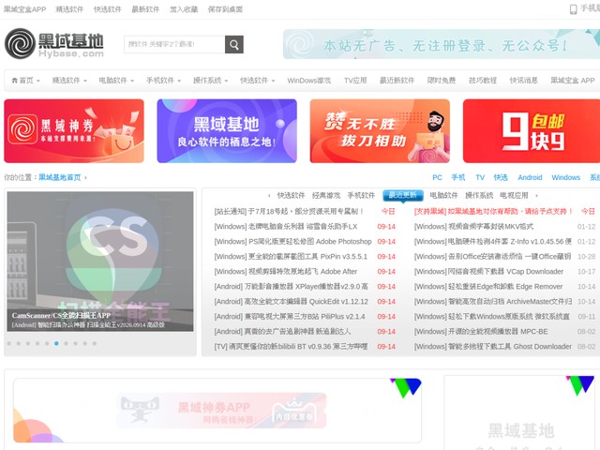Click 最新软件 link in top bar
Image resolution: width=600 pixels, height=450 pixels.
coord(145,9)
